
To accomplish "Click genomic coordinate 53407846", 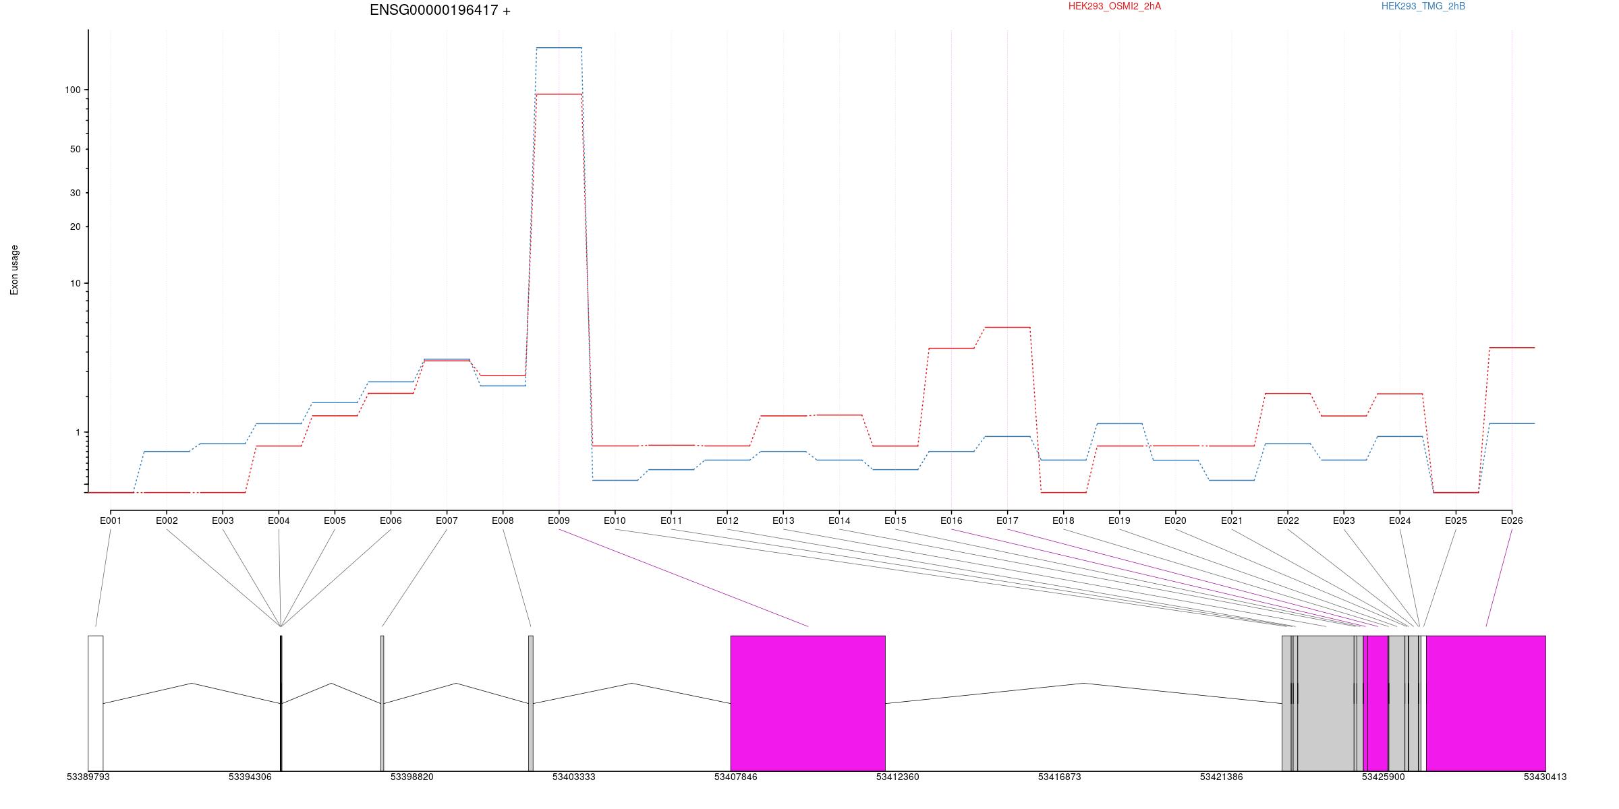I will pos(736,777).
